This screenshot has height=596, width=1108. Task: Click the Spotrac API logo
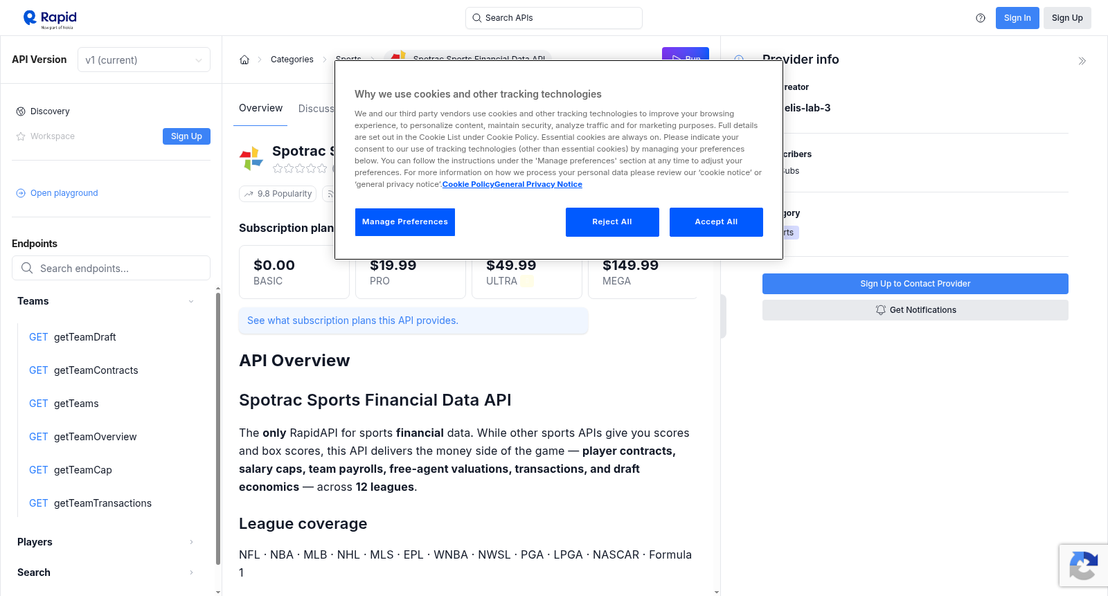click(x=251, y=159)
